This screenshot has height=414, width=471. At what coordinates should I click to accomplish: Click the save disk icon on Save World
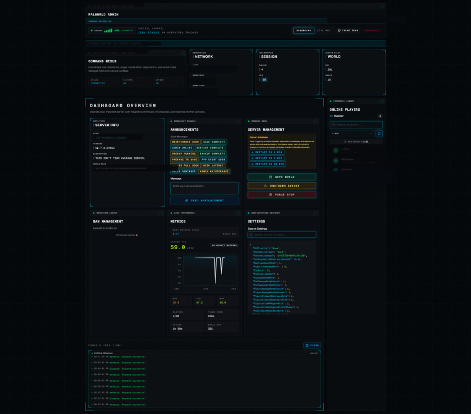[270, 177]
